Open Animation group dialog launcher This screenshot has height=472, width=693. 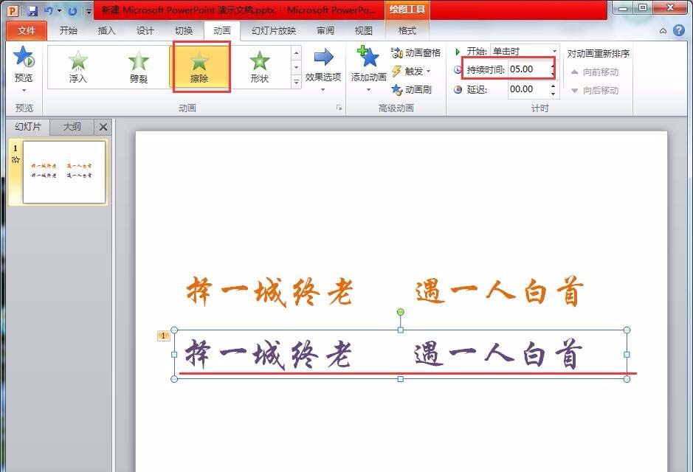click(x=339, y=107)
